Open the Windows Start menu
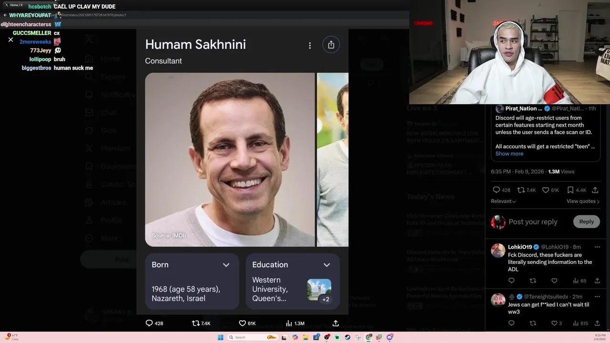610x343 pixels. click(x=221, y=337)
